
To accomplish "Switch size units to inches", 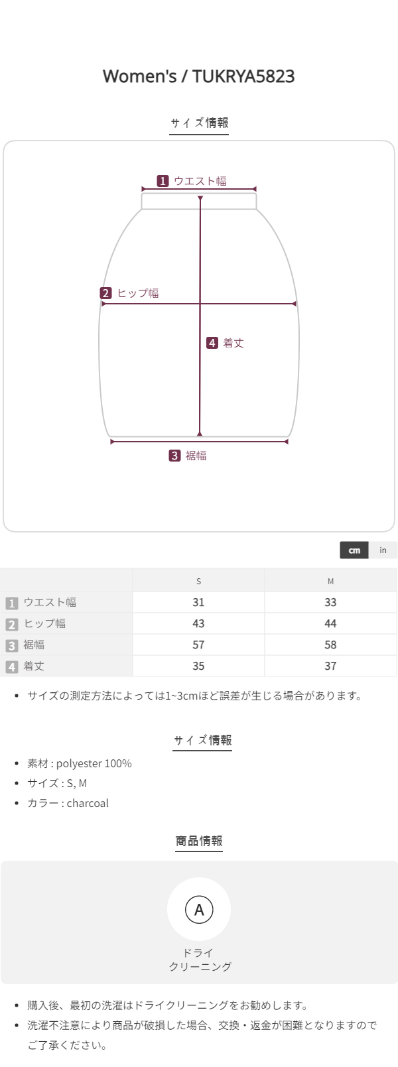I will [x=383, y=550].
